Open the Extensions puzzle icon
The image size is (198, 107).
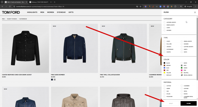point(175,6)
